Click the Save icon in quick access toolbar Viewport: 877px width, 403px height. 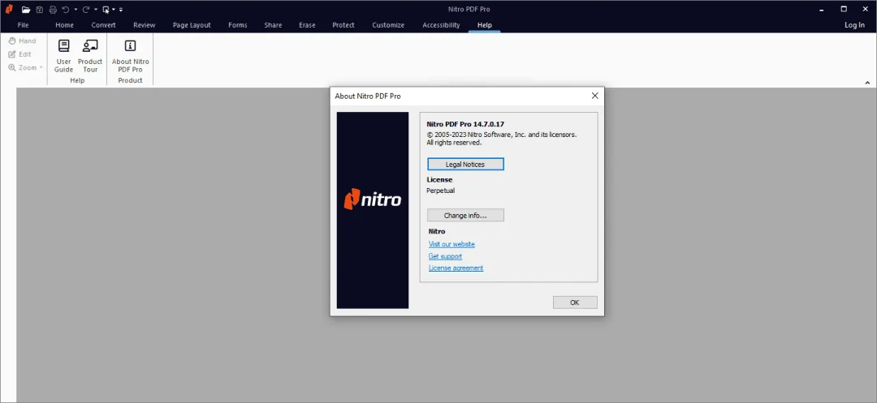point(40,10)
